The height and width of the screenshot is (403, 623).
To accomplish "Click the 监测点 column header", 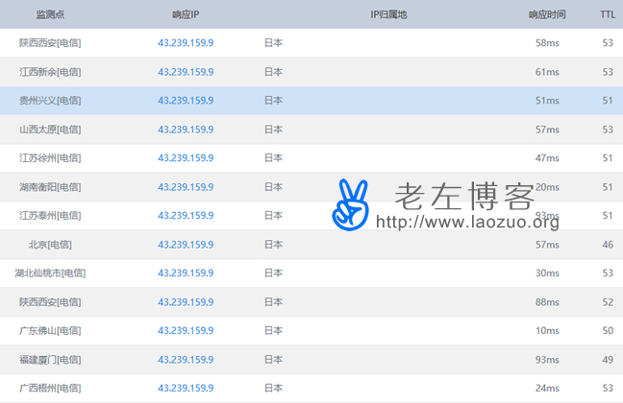I will tap(50, 14).
